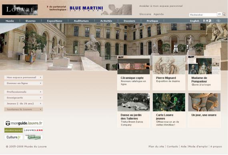228x155 pixels.
Task: Open the Céramique copte thumbnail
Action: tap(134, 65)
